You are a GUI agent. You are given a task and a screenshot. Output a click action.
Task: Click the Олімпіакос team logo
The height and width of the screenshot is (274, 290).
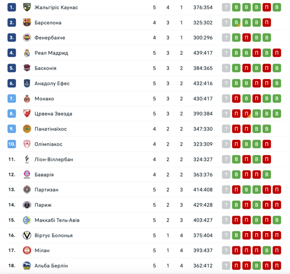(27, 144)
